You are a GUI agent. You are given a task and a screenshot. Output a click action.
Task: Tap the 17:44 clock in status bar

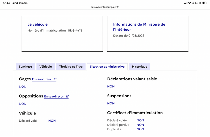tap(6, 3)
